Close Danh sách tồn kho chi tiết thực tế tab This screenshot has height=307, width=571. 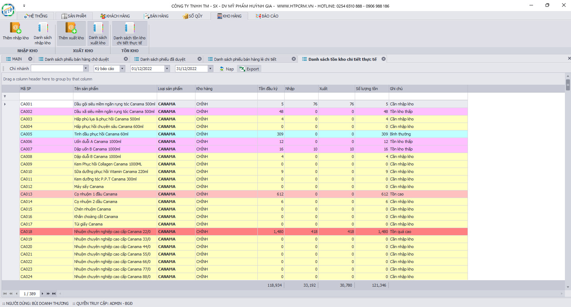click(383, 59)
